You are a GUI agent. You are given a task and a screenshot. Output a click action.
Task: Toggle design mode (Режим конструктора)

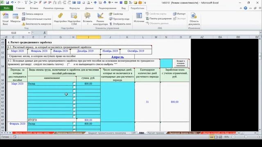click(x=100, y=19)
